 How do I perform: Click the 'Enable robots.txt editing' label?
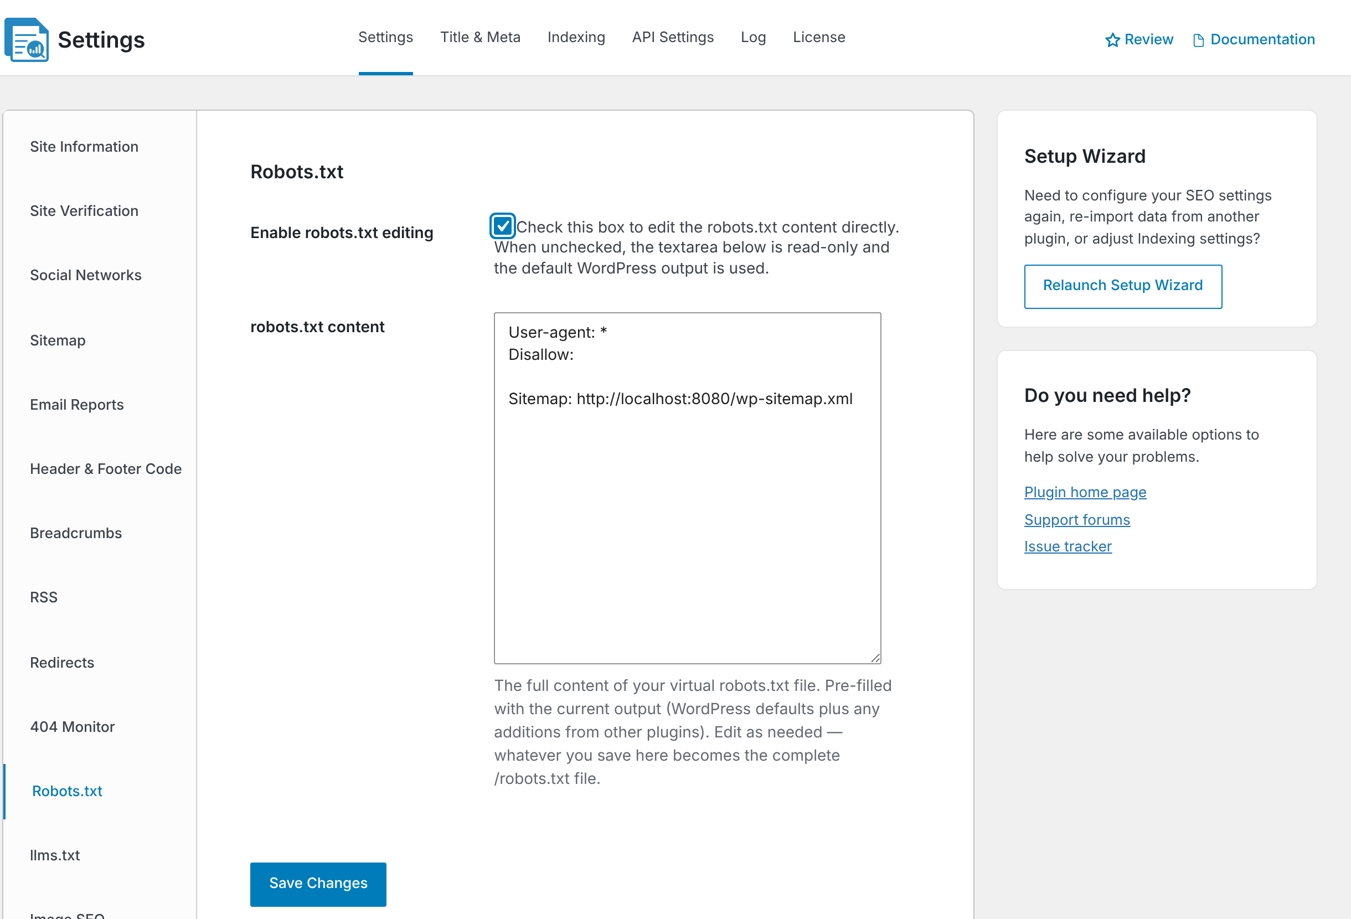tap(341, 233)
